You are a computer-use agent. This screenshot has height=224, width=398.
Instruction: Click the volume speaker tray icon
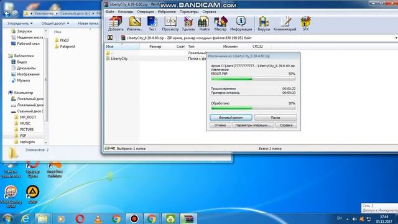coord(354,218)
